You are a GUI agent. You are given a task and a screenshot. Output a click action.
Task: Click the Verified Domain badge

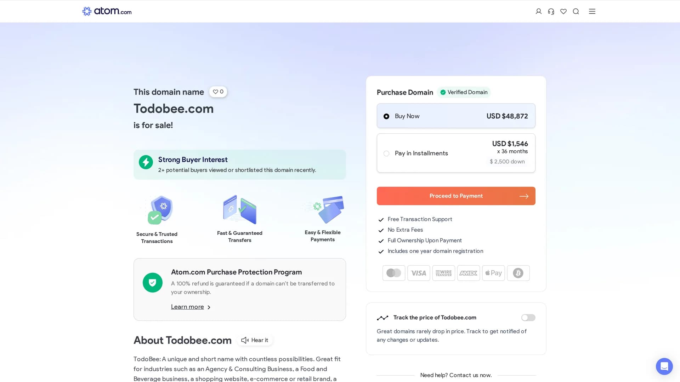[464, 92]
